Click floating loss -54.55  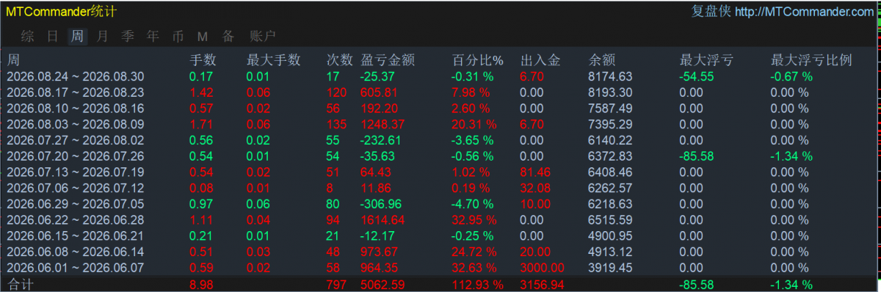(697, 76)
